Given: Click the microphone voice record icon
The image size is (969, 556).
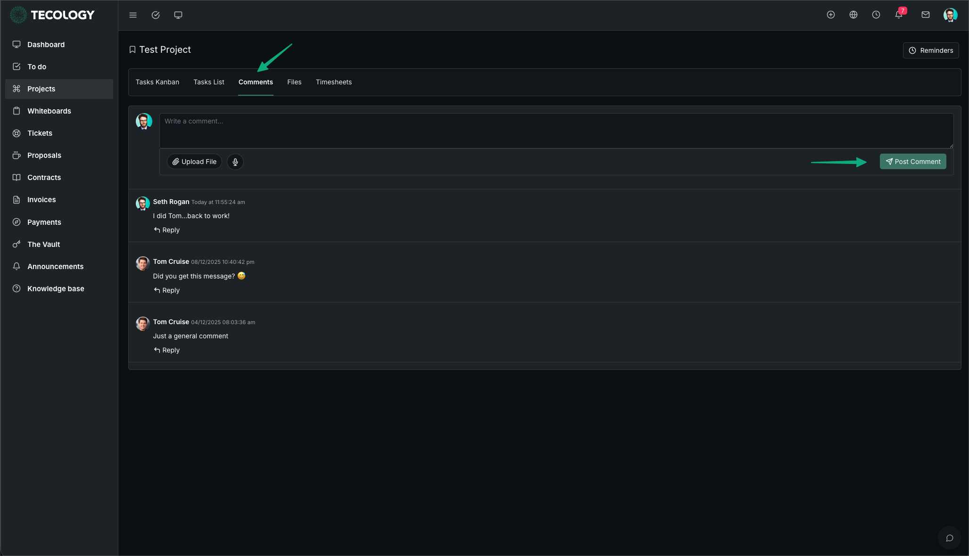Looking at the screenshot, I should pyautogui.click(x=235, y=162).
